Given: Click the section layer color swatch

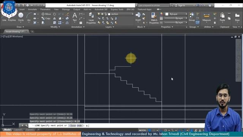Looking at the screenshot, I should coord(109,14).
